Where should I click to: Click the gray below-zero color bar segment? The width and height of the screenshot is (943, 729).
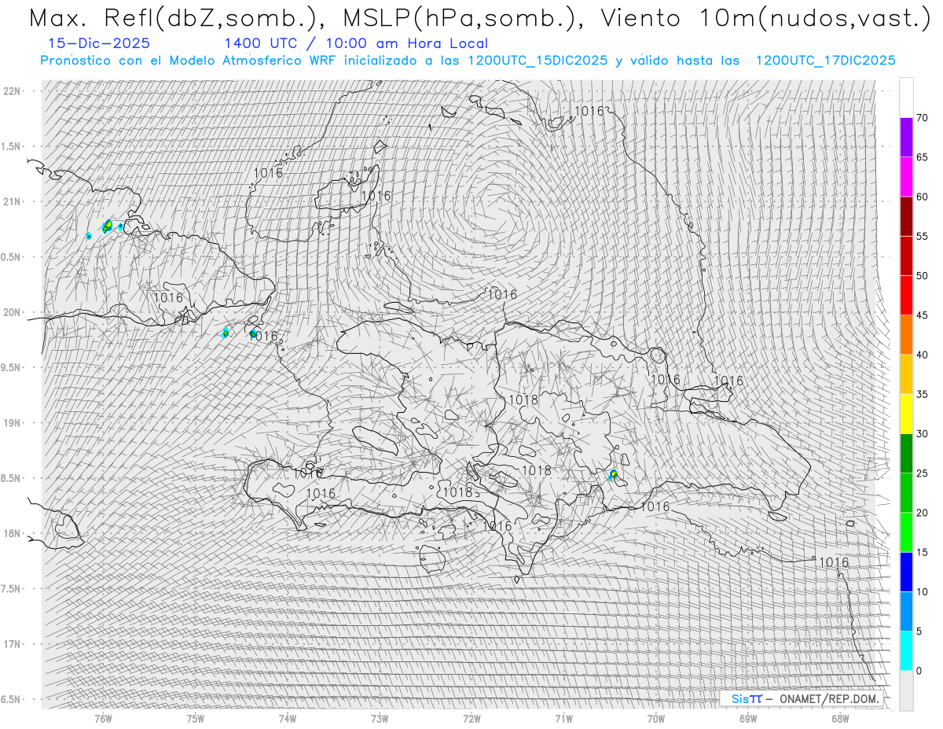[906, 690]
